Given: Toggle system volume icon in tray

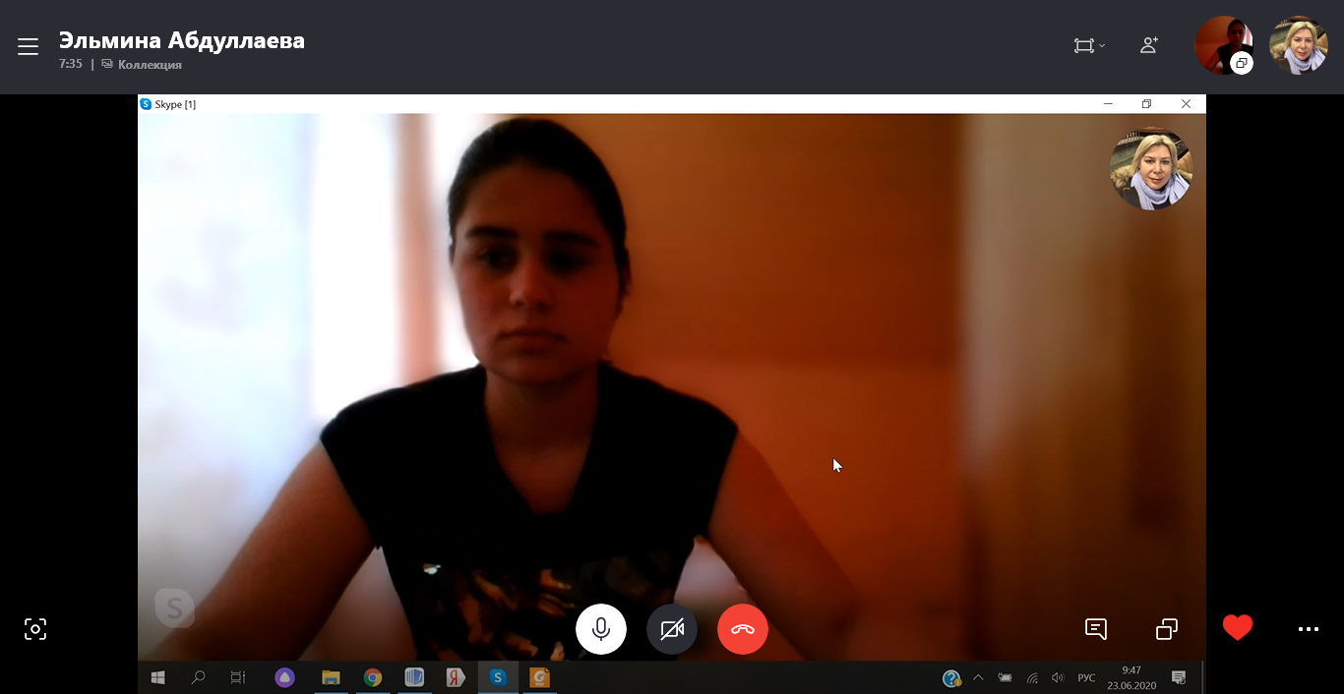Looking at the screenshot, I should pyautogui.click(x=1058, y=677).
